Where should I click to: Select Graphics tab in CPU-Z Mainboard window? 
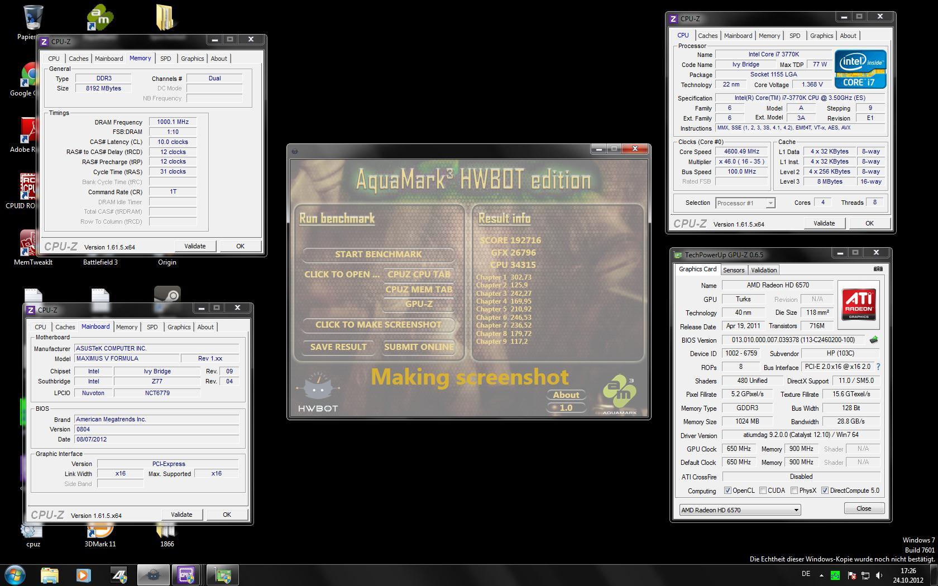[x=179, y=327]
